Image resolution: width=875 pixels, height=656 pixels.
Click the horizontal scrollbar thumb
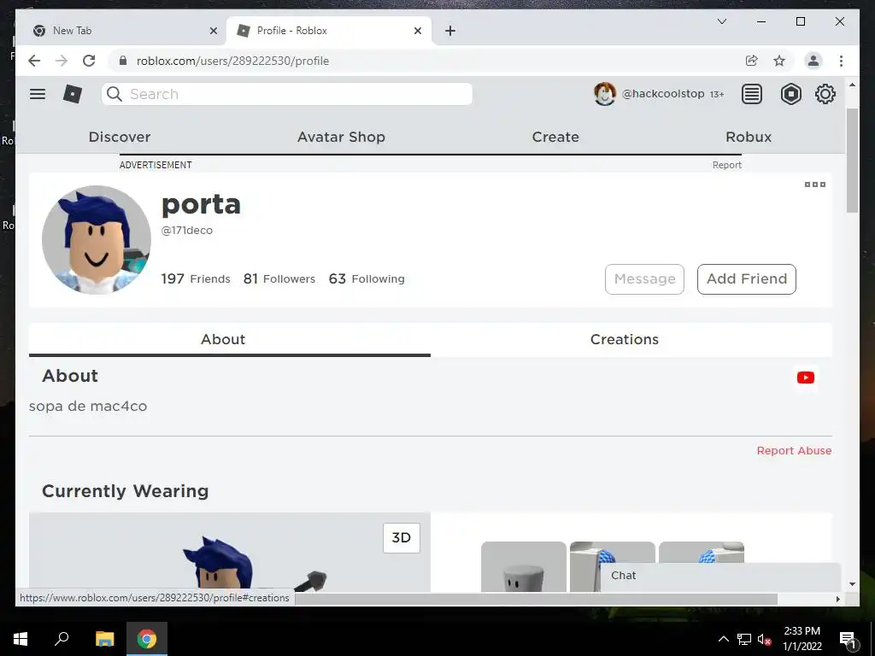click(536, 599)
